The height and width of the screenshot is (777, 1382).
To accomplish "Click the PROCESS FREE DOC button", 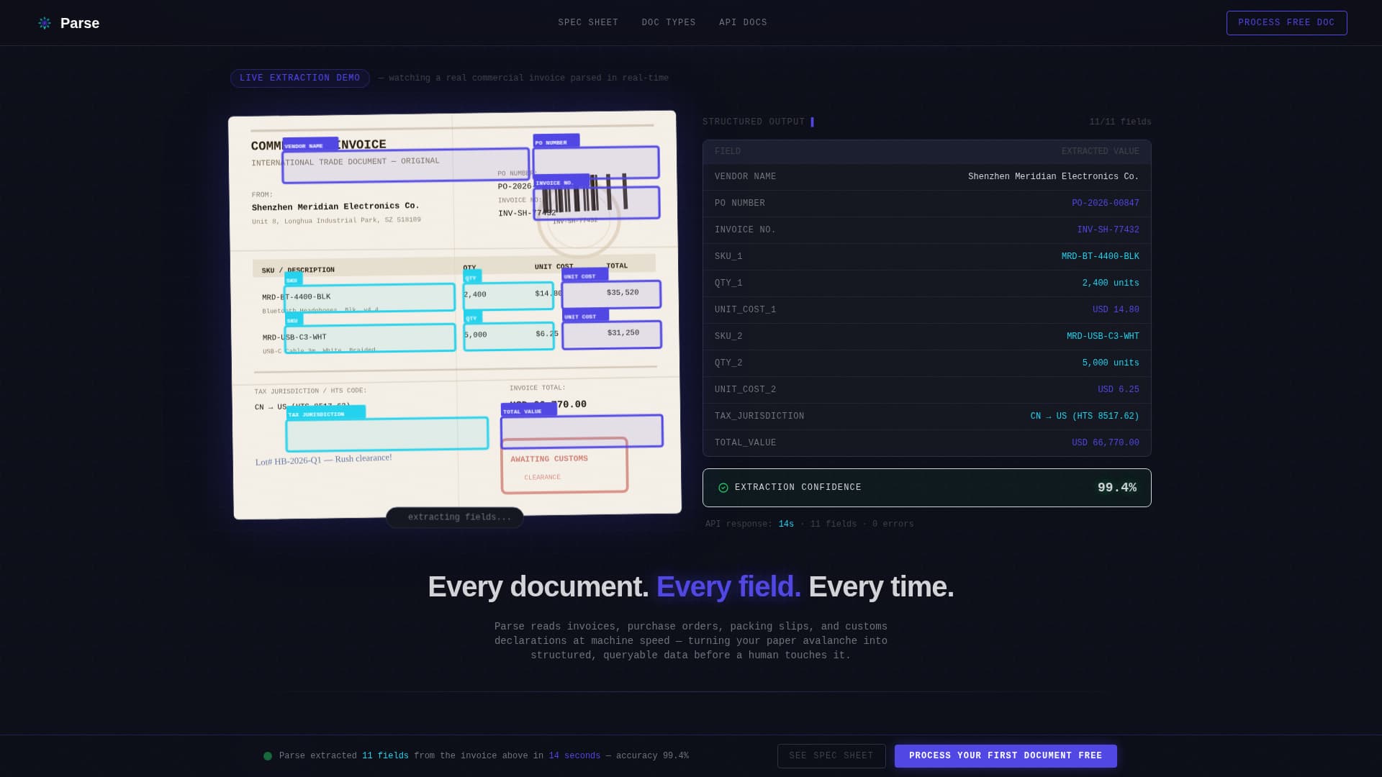I will click(1286, 23).
